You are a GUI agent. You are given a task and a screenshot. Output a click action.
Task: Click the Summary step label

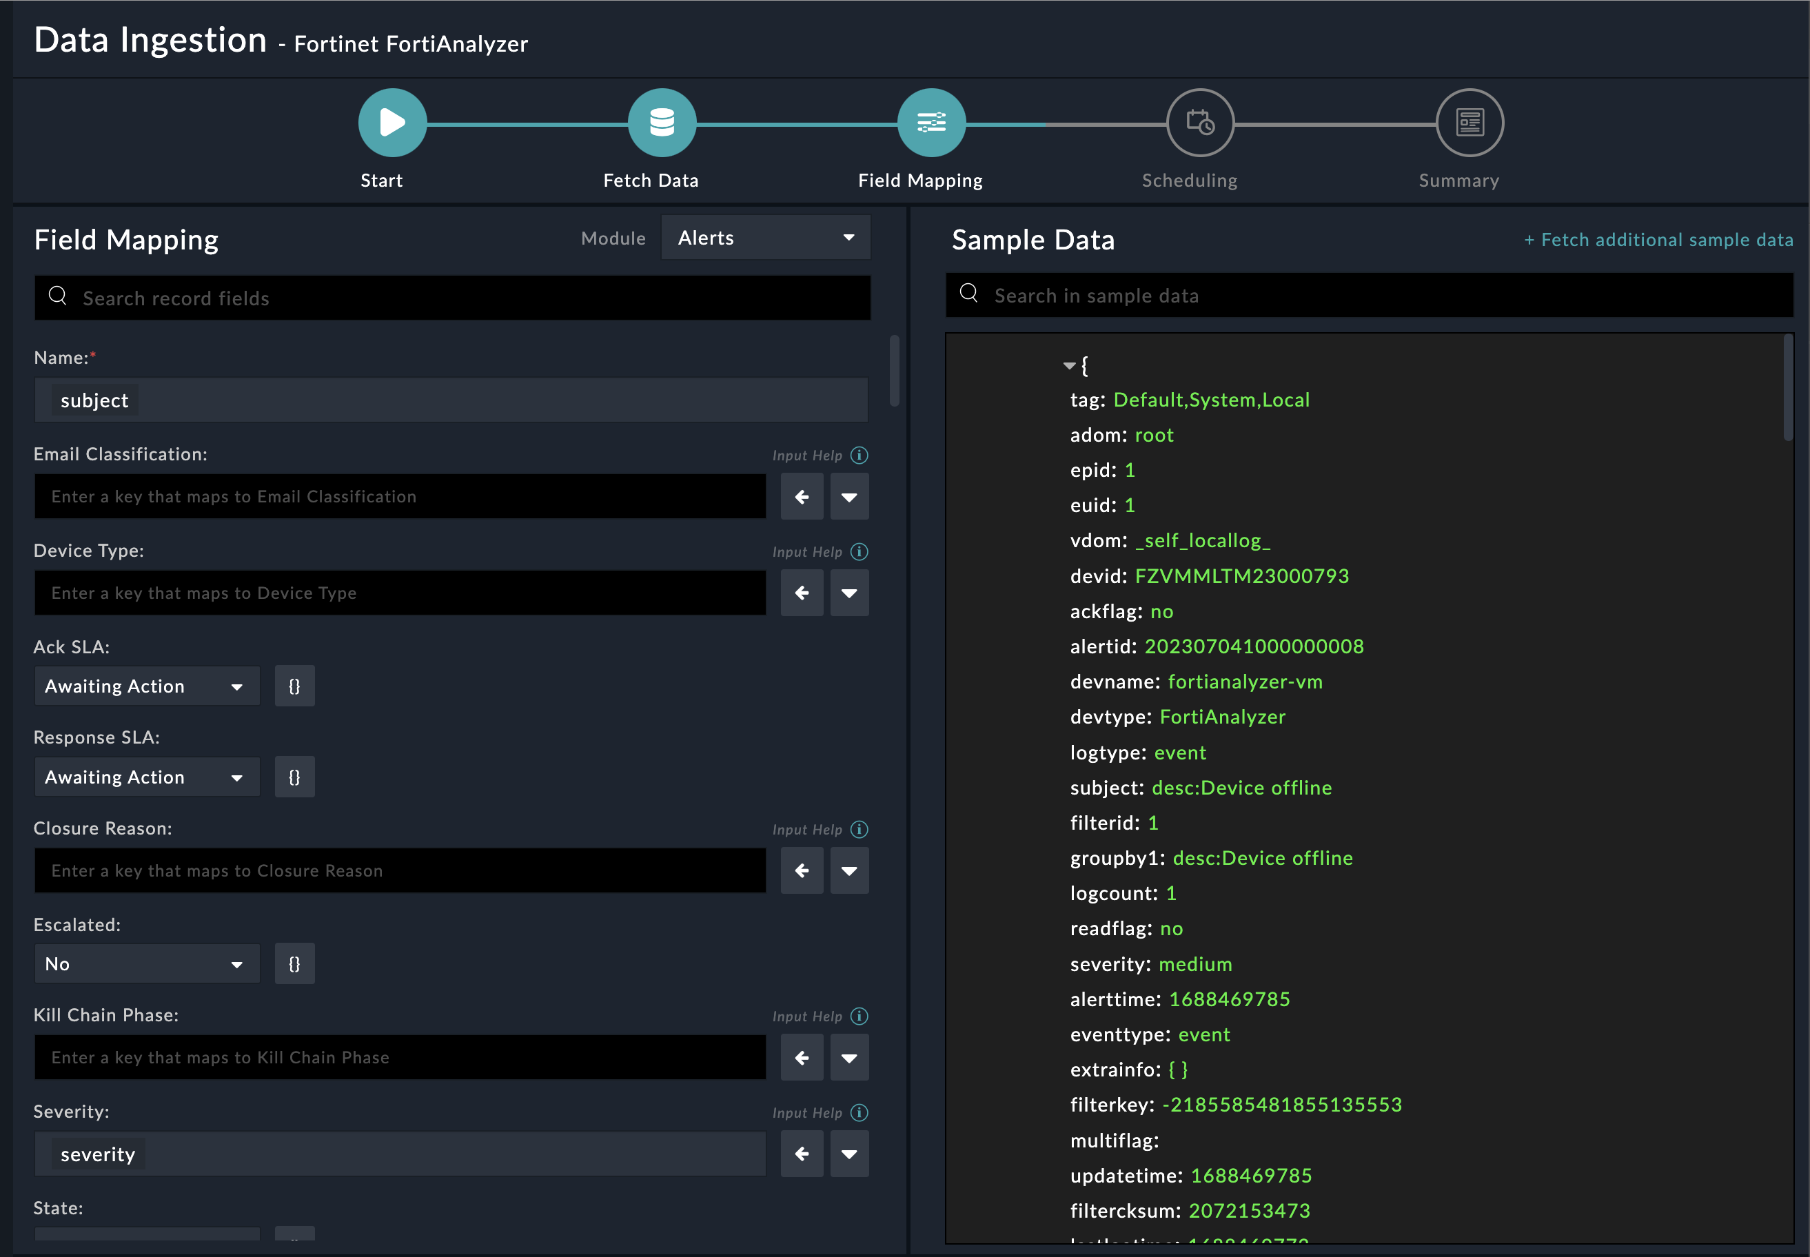click(1458, 181)
